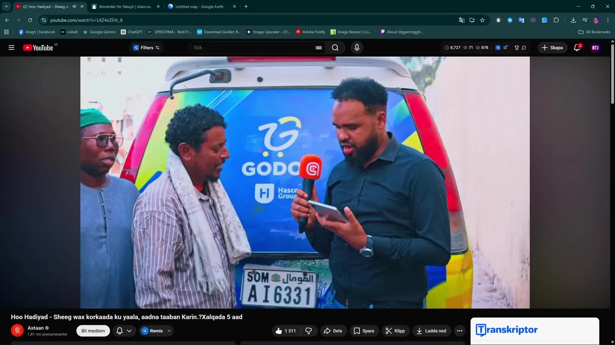Viewport: 615px width, 345px height.
Task: Click install app icon in address bar
Action: [472, 20]
